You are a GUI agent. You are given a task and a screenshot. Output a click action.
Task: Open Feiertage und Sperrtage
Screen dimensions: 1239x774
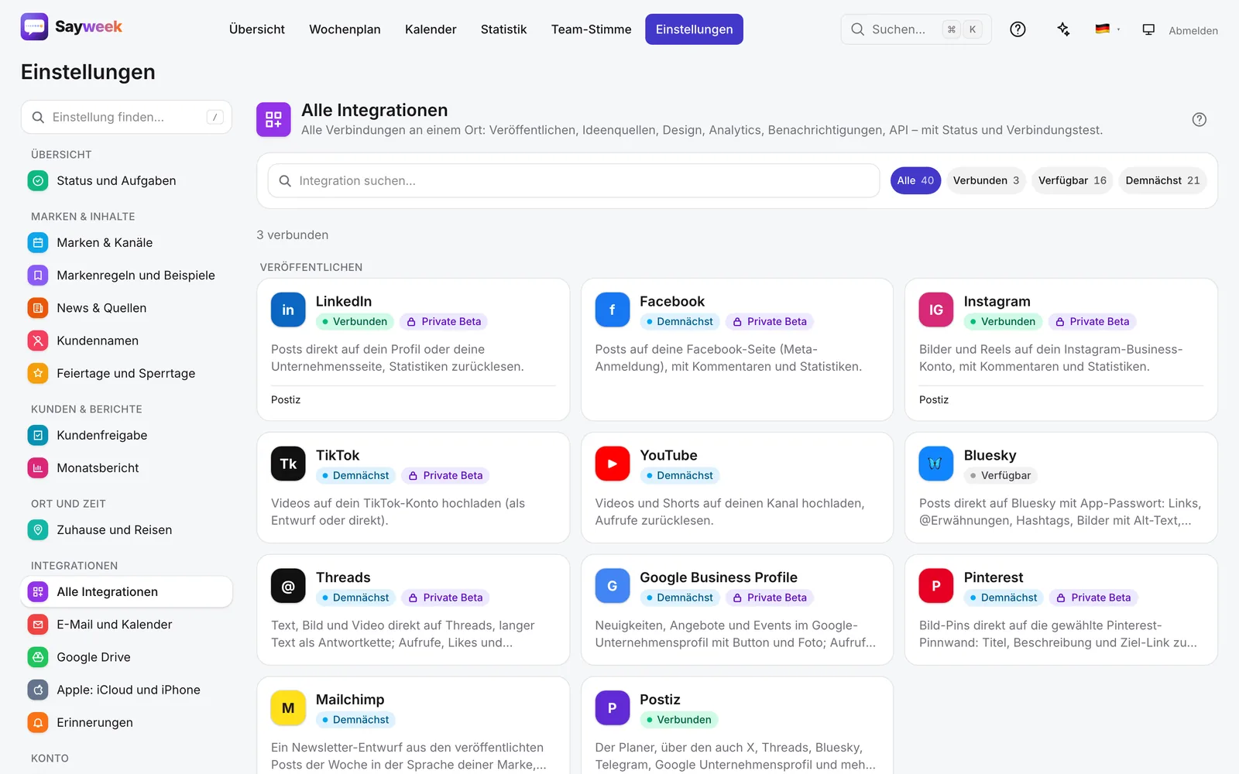126,373
